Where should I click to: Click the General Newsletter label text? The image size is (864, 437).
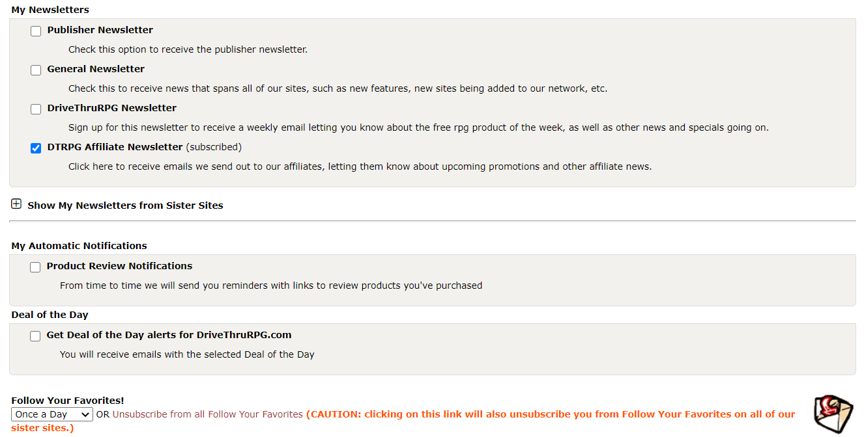(x=96, y=69)
